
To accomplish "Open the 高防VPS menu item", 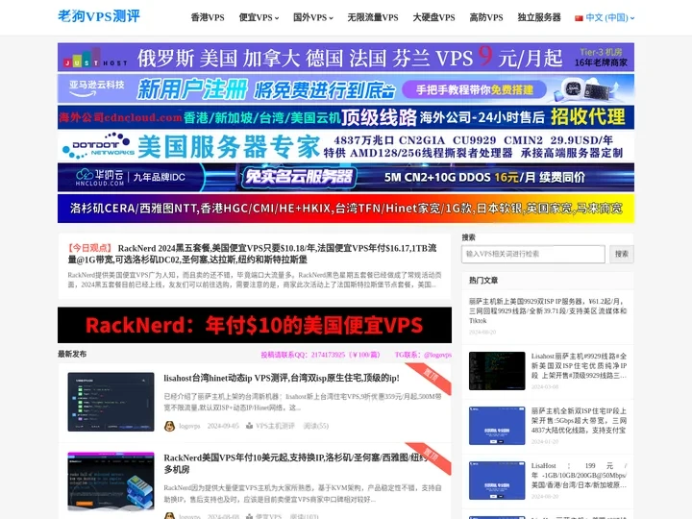I will [x=486, y=17].
